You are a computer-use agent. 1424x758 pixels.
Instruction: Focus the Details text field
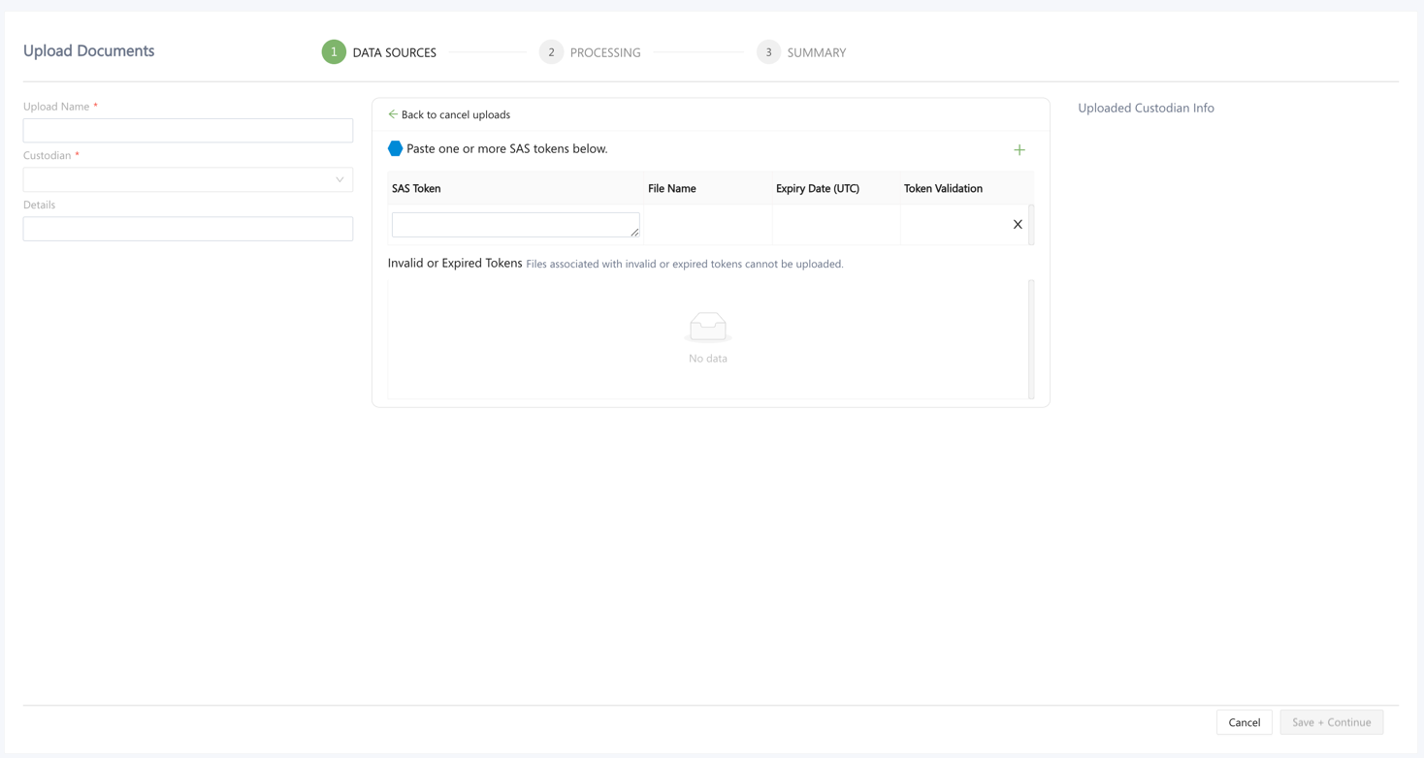tap(188, 229)
